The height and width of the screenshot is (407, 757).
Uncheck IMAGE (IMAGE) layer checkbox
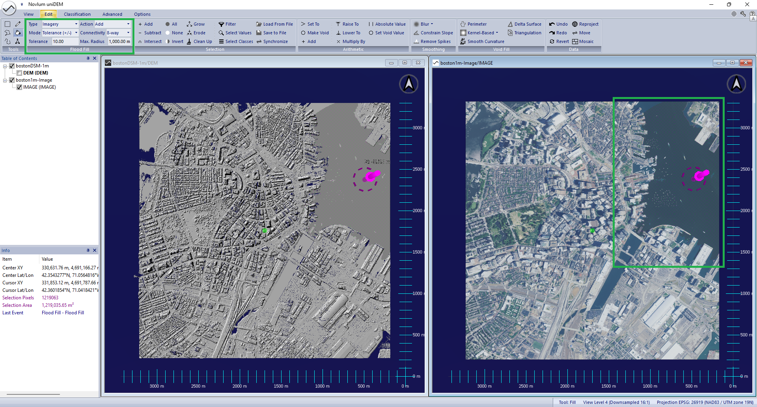19,87
